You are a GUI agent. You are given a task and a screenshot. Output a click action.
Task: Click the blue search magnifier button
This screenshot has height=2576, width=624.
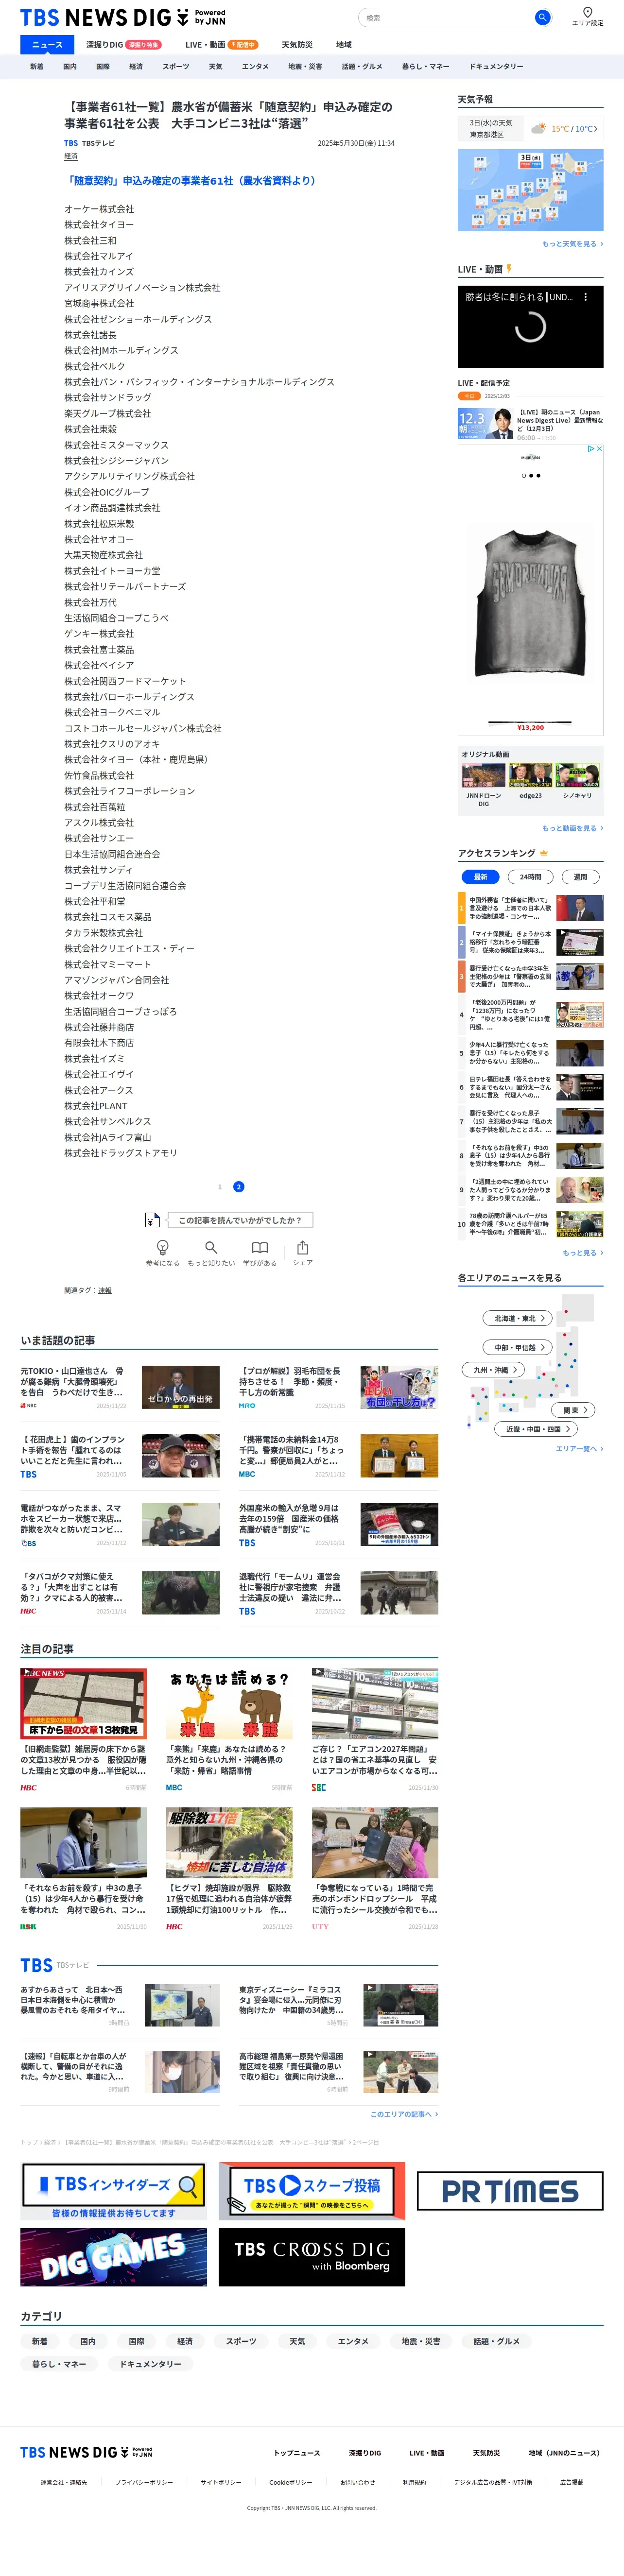(542, 17)
